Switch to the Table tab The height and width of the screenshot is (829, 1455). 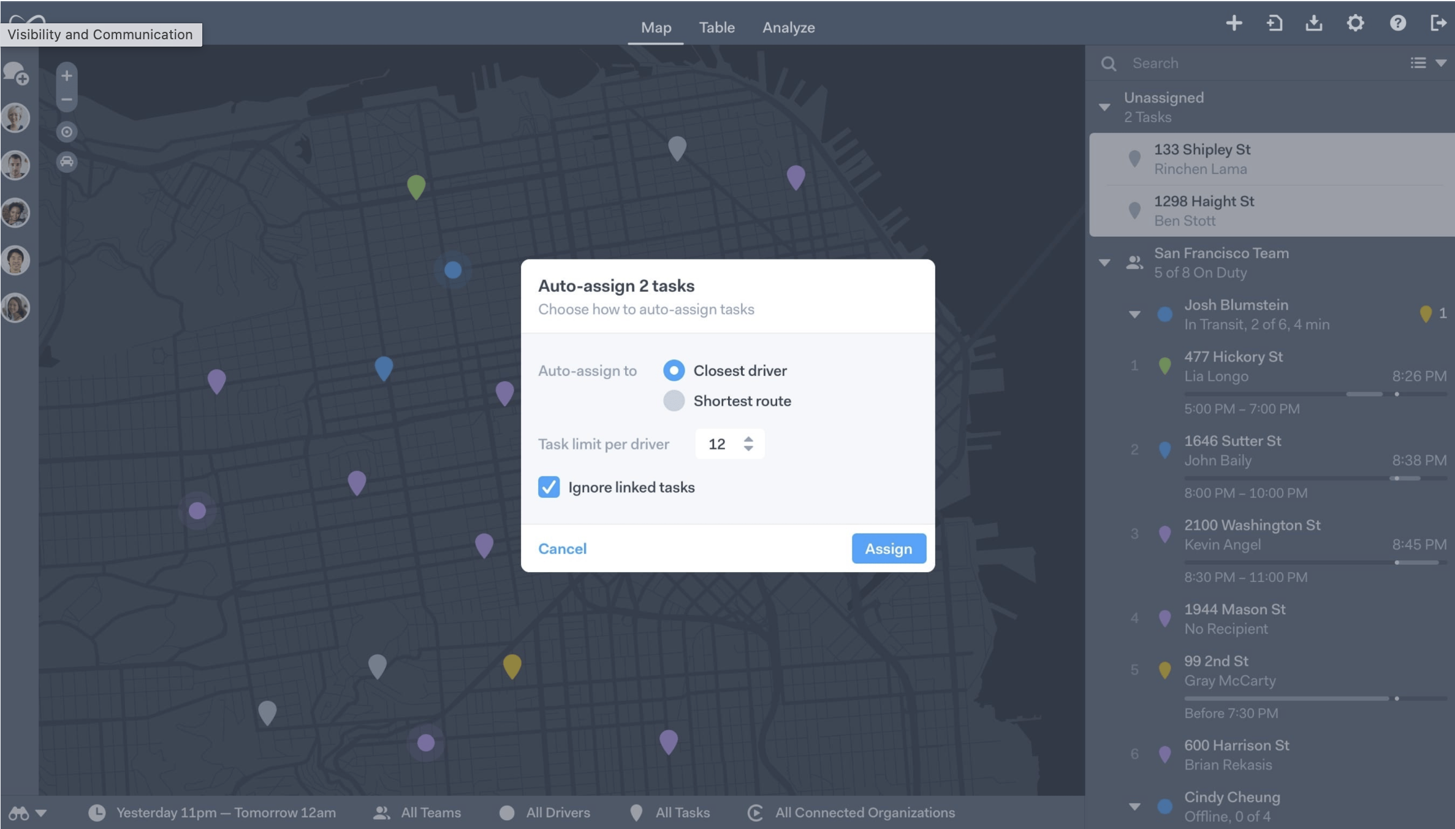point(716,28)
